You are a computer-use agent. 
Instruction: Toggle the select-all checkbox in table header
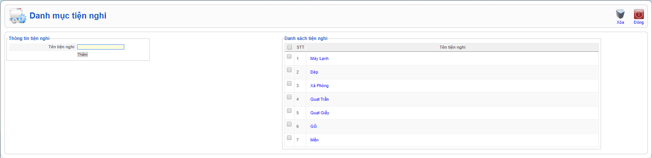coord(290,48)
